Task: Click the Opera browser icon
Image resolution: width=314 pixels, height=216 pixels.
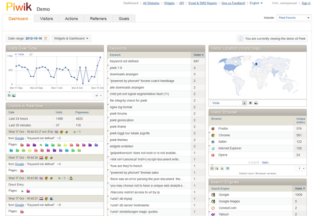Action: (x=213, y=155)
